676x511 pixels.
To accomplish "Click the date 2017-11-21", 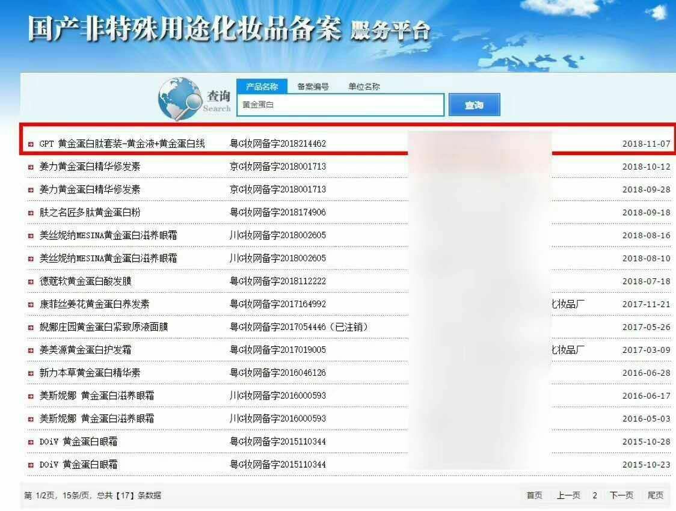I will click(647, 304).
